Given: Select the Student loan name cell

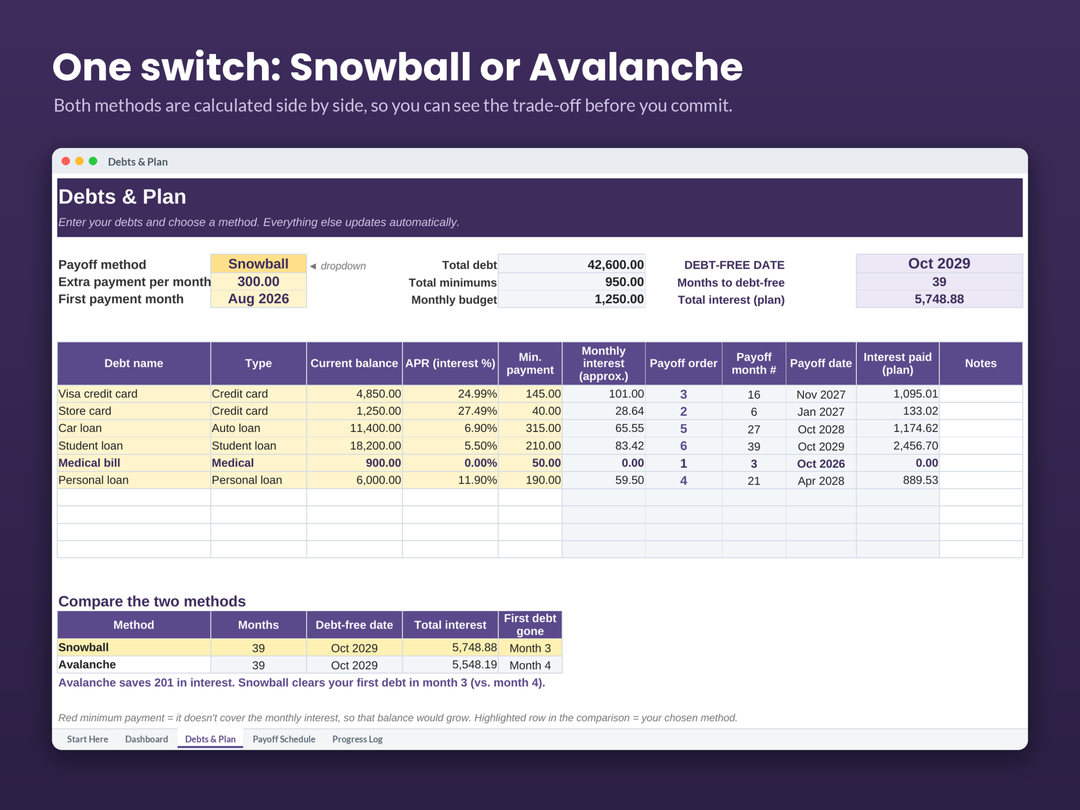Looking at the screenshot, I should click(134, 445).
